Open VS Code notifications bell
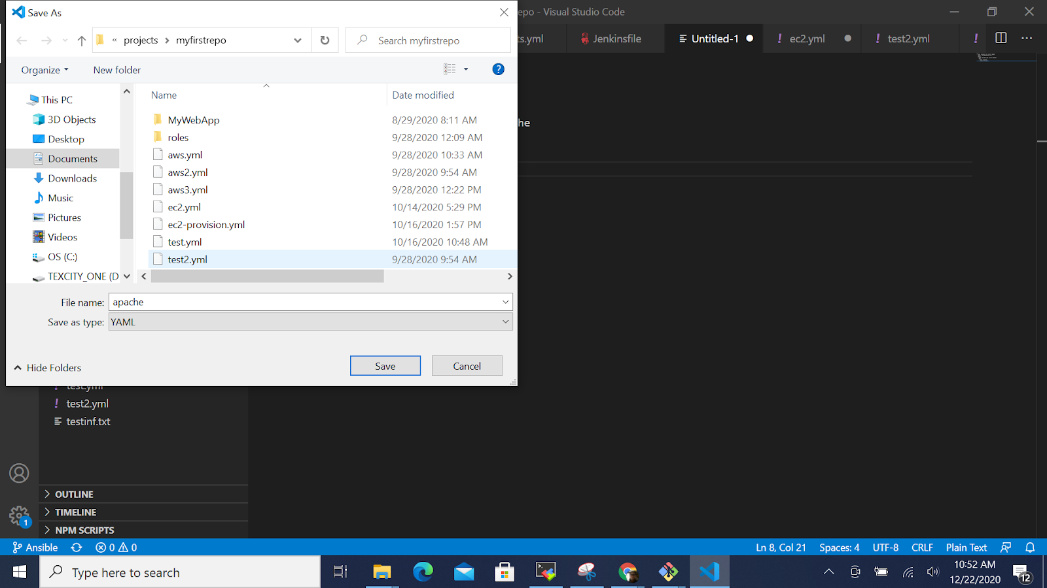1047x588 pixels. (1030, 547)
